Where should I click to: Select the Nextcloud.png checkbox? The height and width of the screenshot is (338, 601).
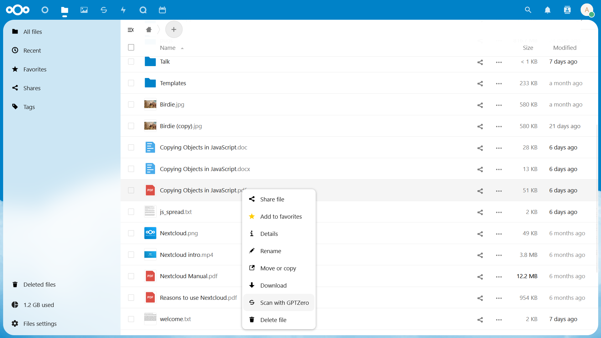[x=131, y=233]
